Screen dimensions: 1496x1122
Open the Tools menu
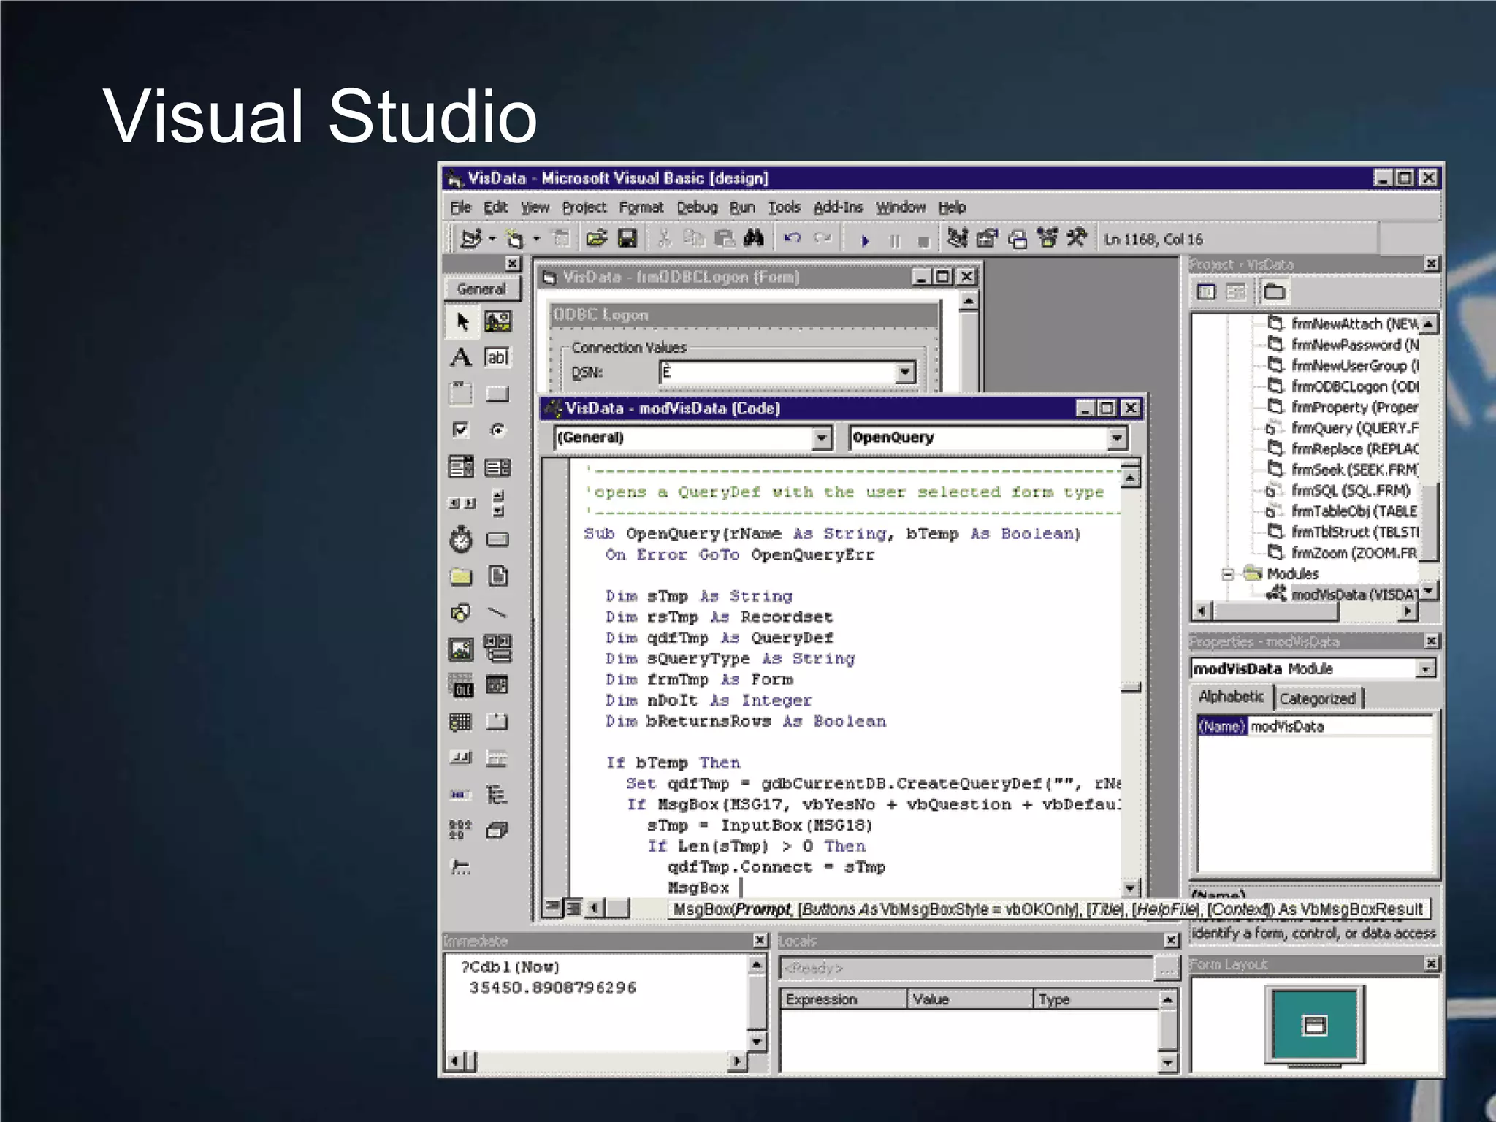[784, 207]
